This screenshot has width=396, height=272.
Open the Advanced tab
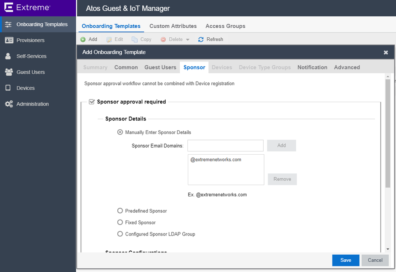[x=347, y=67]
